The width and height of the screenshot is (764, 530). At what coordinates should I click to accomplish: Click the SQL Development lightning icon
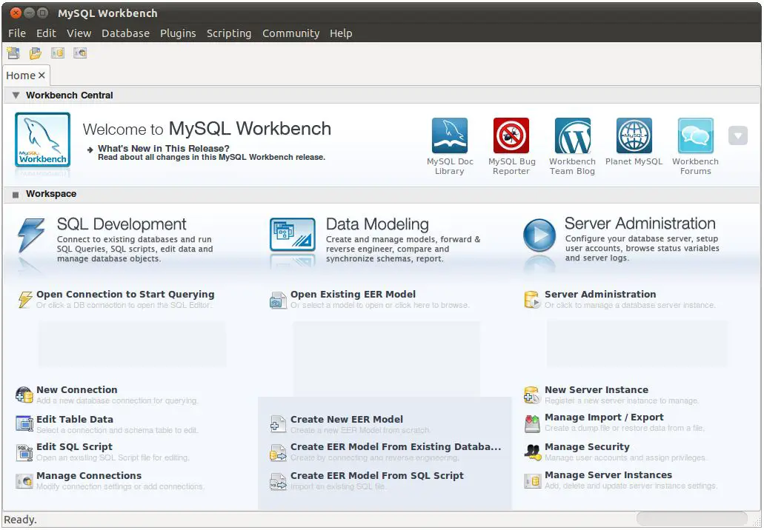click(x=32, y=236)
